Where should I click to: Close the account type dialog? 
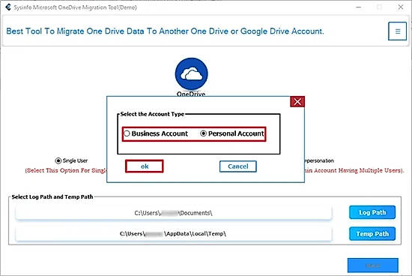pos(297,101)
